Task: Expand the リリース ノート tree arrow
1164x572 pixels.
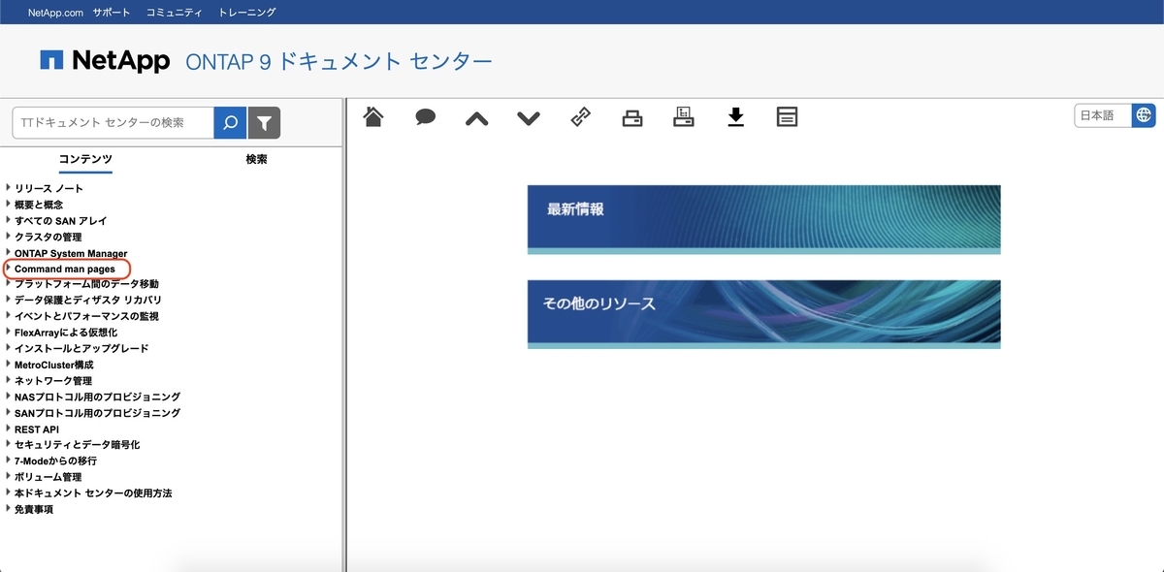Action: coord(8,188)
